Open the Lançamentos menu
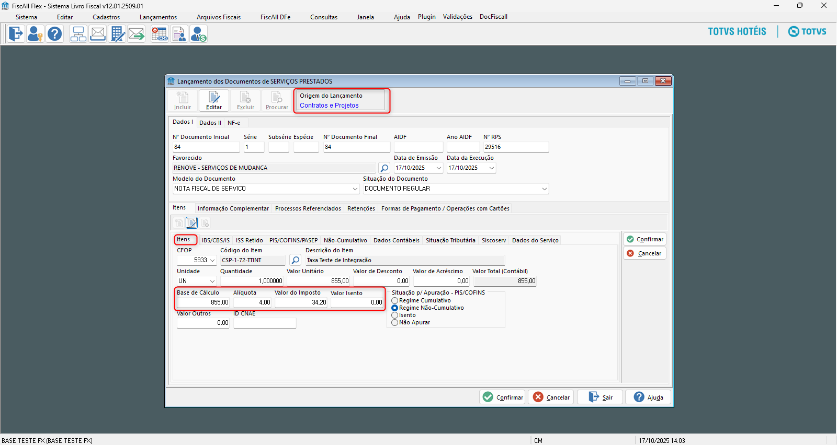 pyautogui.click(x=158, y=17)
